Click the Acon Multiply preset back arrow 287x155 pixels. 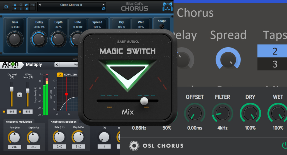coord(57,65)
